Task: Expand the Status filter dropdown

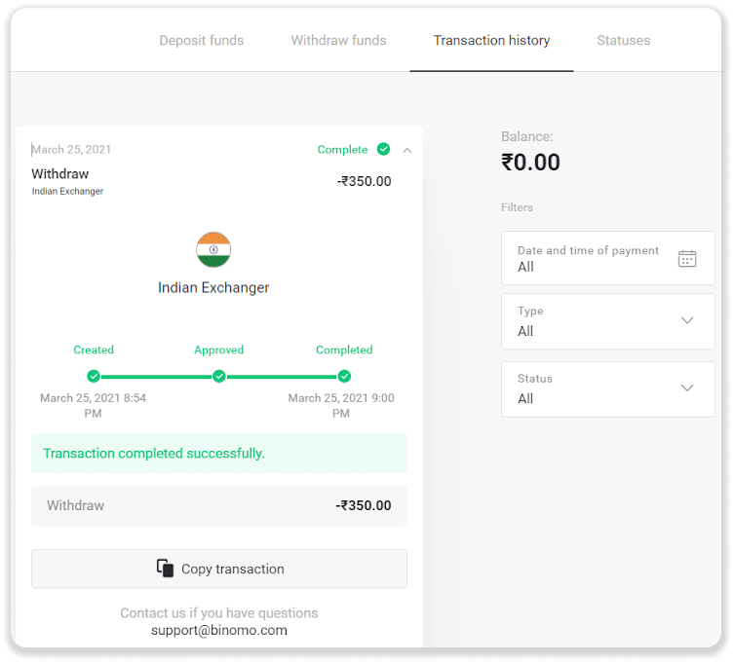Action: [607, 388]
